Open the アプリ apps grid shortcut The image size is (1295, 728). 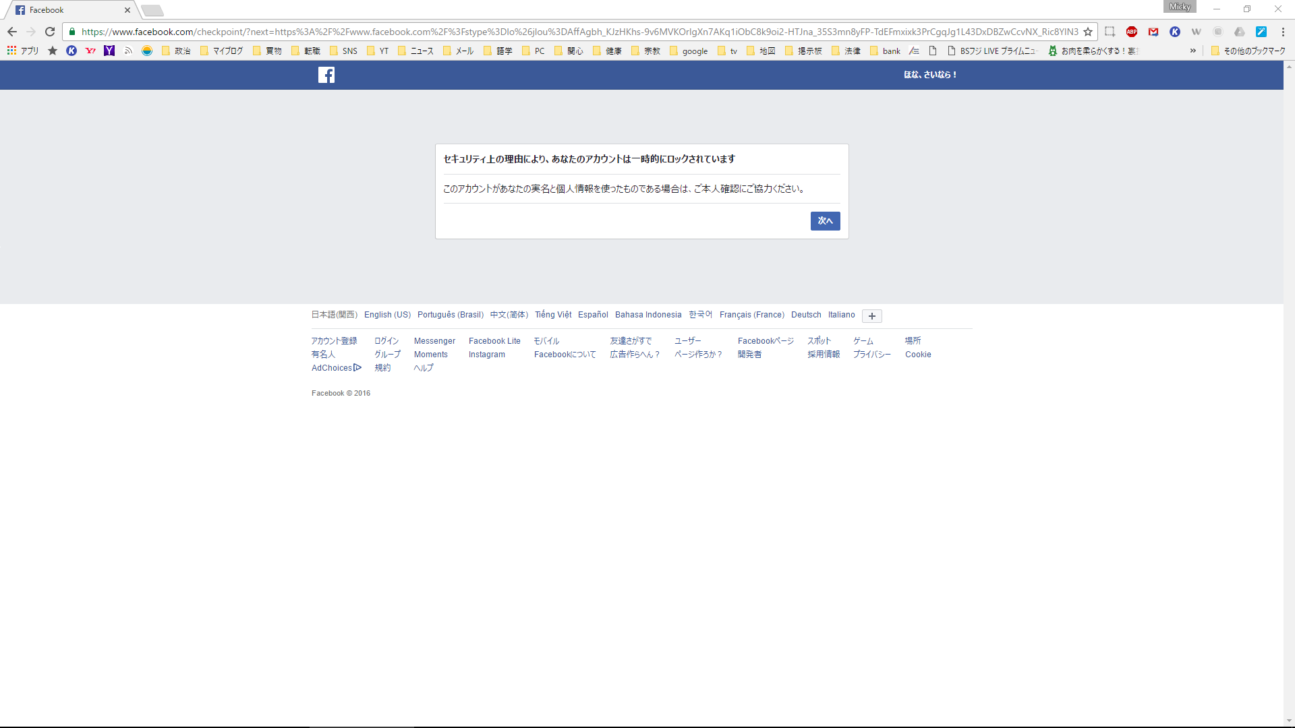pos(22,51)
